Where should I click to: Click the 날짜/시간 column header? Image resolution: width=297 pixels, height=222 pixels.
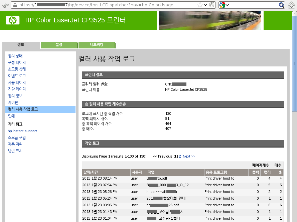106,172
